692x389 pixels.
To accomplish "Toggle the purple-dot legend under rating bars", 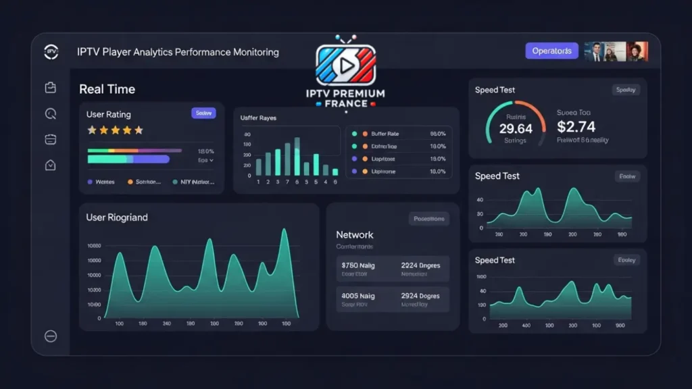I will (x=101, y=182).
